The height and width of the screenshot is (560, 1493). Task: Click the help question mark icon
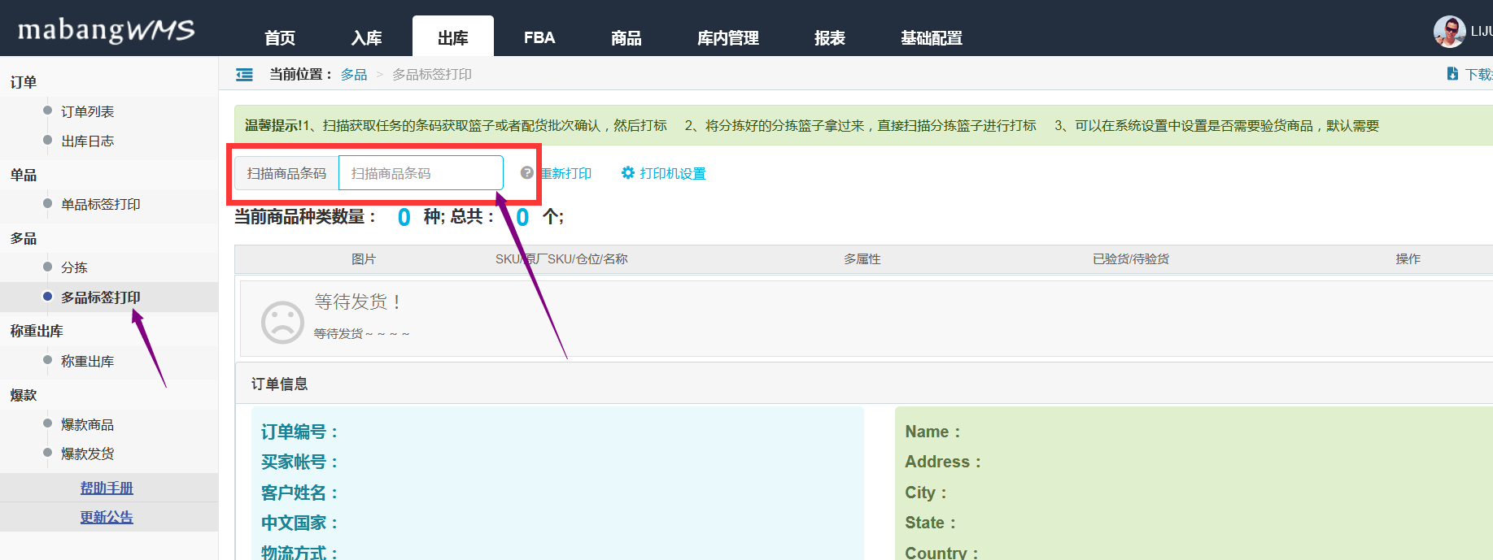click(527, 173)
